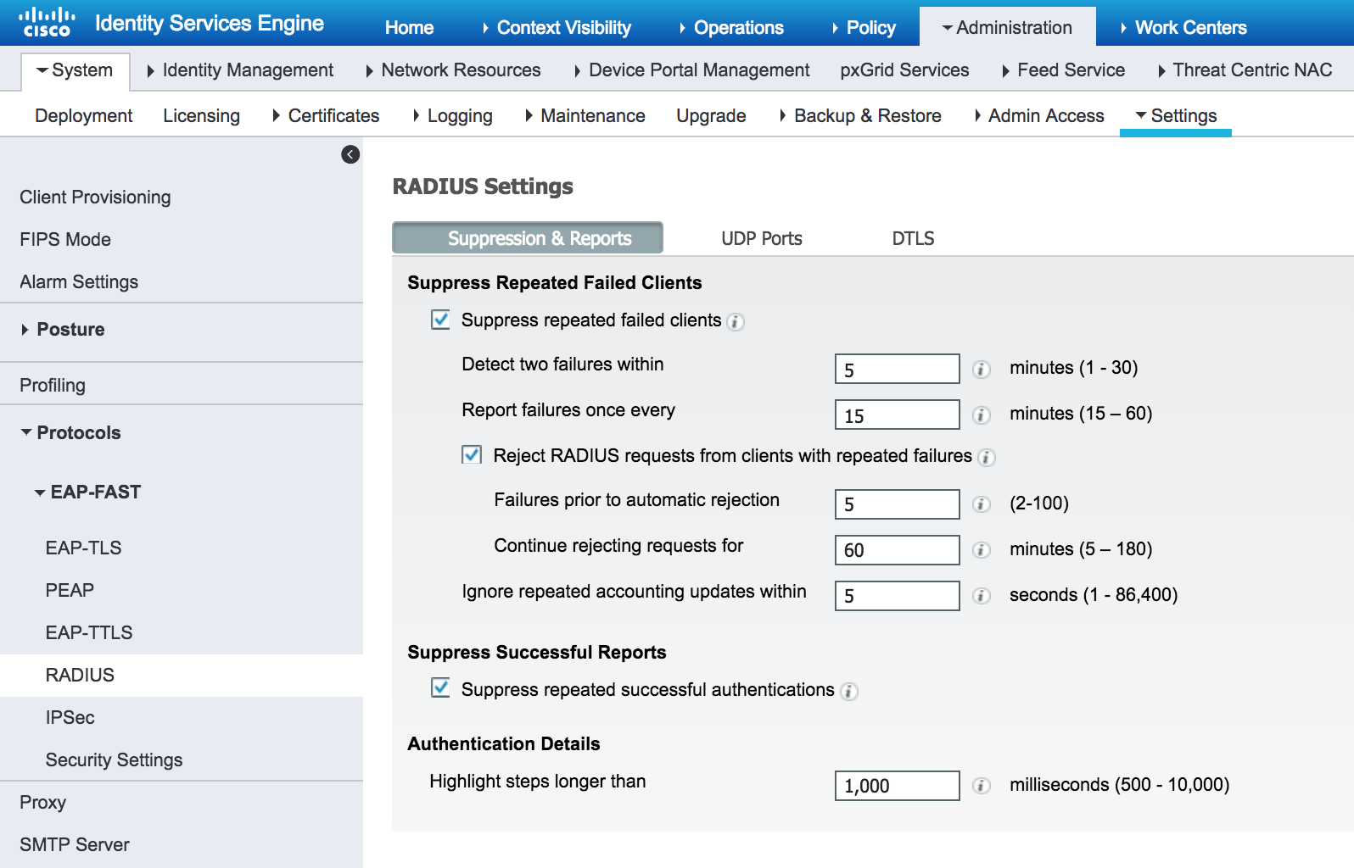Collapse the left sidebar with arrow icon
Viewport: 1354px width, 868px height.
pyautogui.click(x=350, y=154)
